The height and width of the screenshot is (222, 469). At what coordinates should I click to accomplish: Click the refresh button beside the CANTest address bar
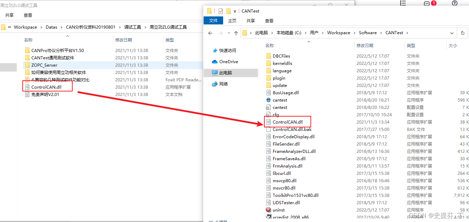pos(463,33)
